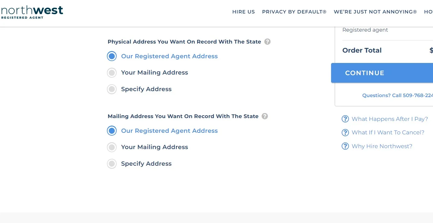Select Specify Address under Physical Address
The height and width of the screenshot is (223, 433).
click(x=112, y=89)
